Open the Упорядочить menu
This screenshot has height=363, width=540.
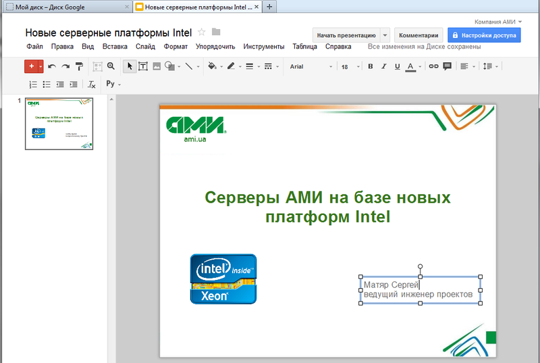click(215, 47)
